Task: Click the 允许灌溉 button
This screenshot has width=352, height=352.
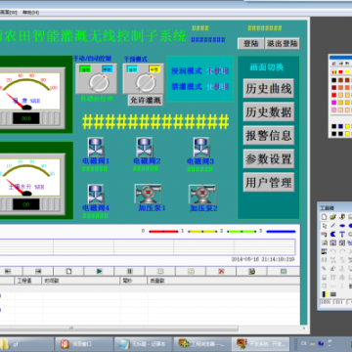Action: (x=146, y=101)
